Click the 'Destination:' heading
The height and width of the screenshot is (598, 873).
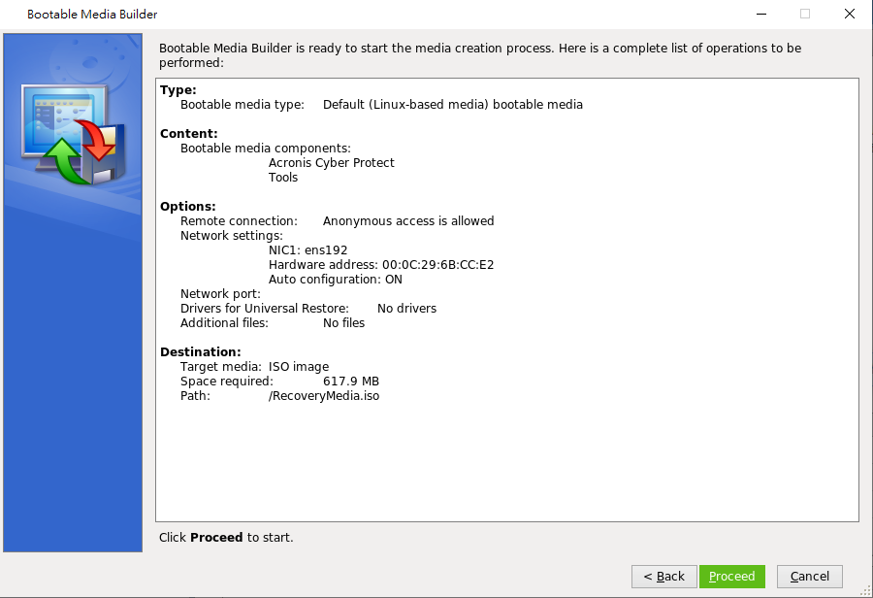(201, 351)
